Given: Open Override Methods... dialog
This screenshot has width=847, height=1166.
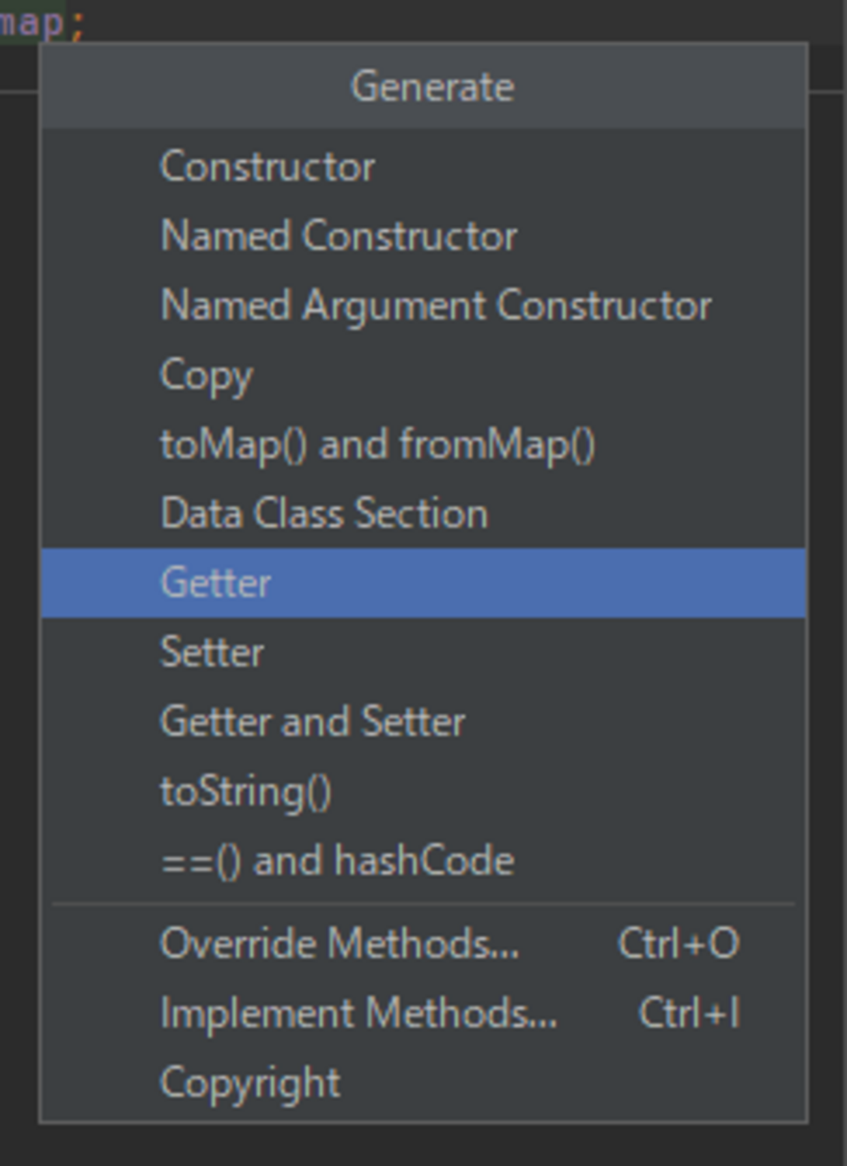Looking at the screenshot, I should (423, 944).
